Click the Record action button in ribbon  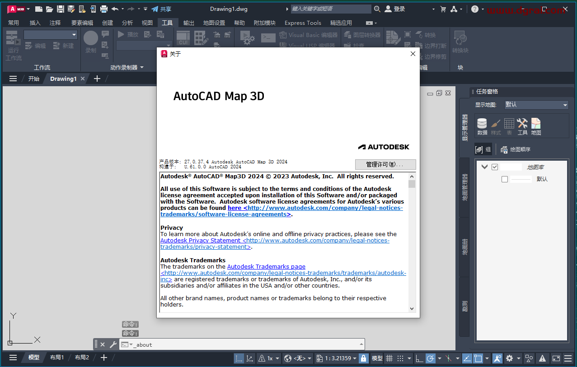[91, 42]
